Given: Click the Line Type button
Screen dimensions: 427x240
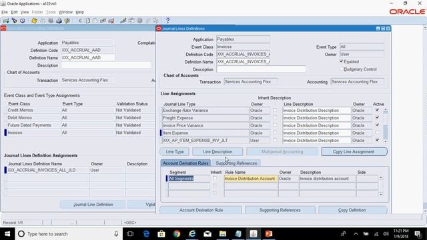Looking at the screenshot, I should pyautogui.click(x=175, y=151).
